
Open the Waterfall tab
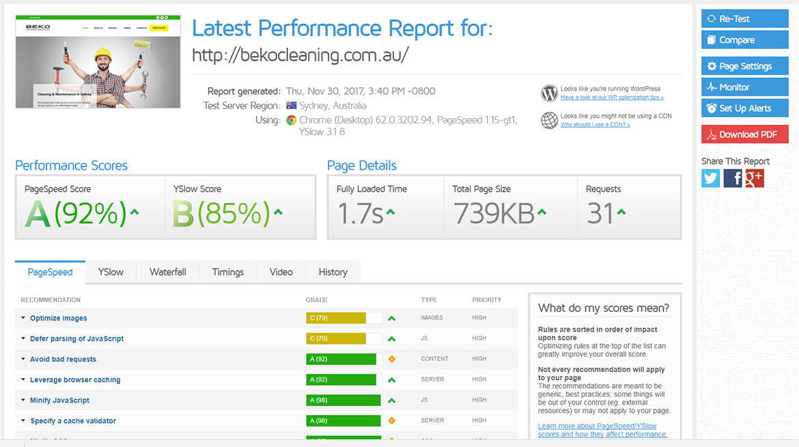point(167,272)
